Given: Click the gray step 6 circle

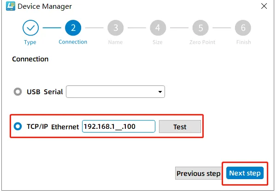Looking at the screenshot, I should (243, 28).
